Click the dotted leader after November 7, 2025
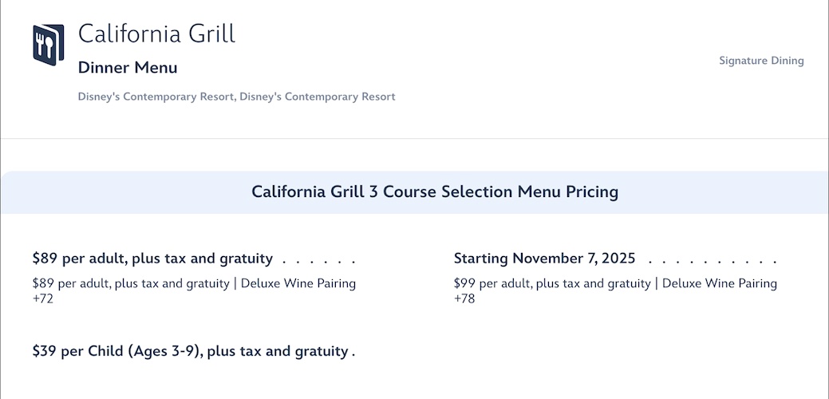Image resolution: width=829 pixels, height=399 pixels. point(712,260)
